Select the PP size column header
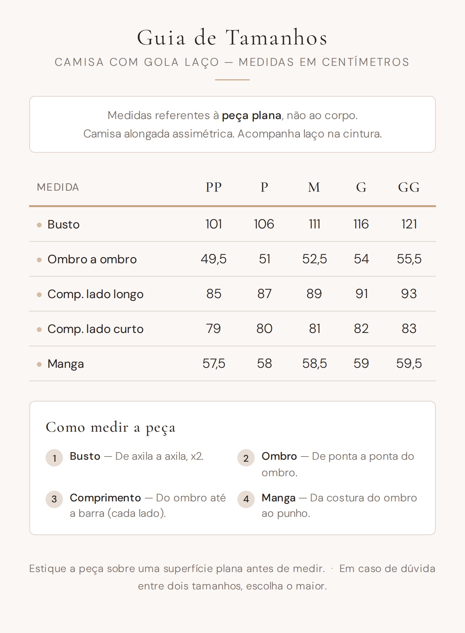465x633 pixels. point(214,187)
